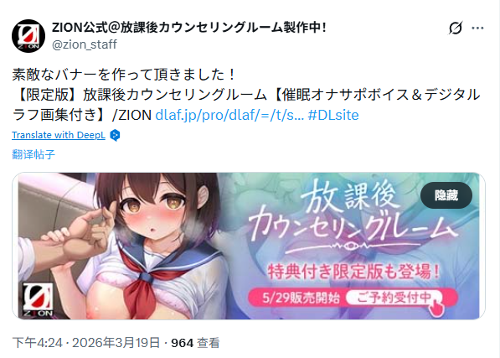500x358 pixels.
Task: Open the three-dots more options menu
Action: (x=477, y=28)
